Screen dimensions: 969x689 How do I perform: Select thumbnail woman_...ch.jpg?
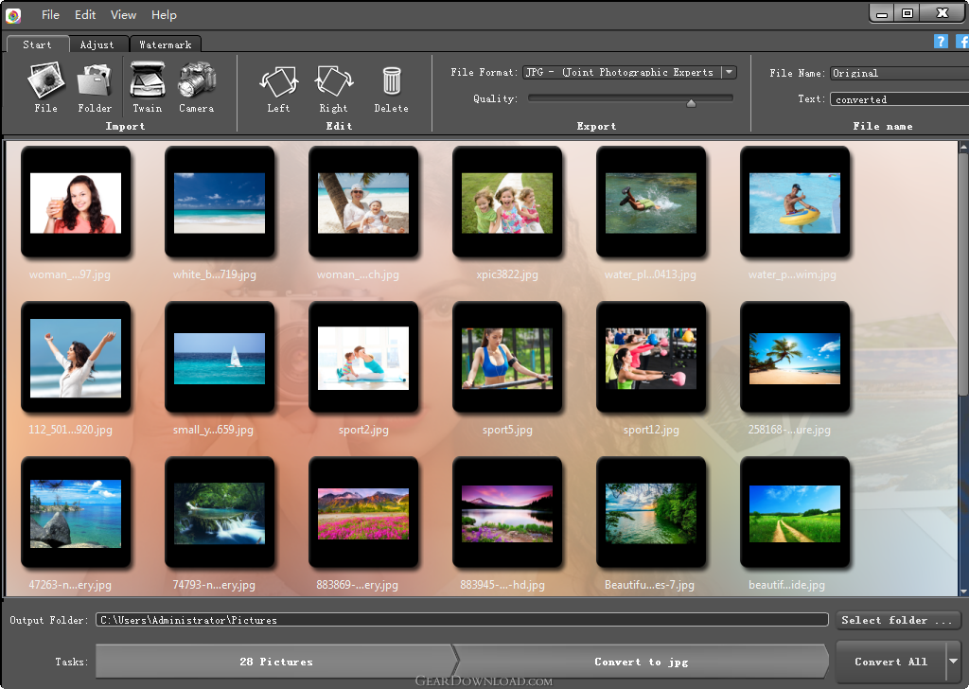pyautogui.click(x=363, y=203)
